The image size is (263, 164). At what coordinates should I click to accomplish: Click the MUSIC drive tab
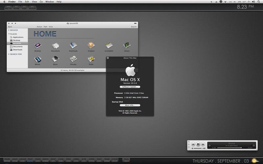[24, 8]
